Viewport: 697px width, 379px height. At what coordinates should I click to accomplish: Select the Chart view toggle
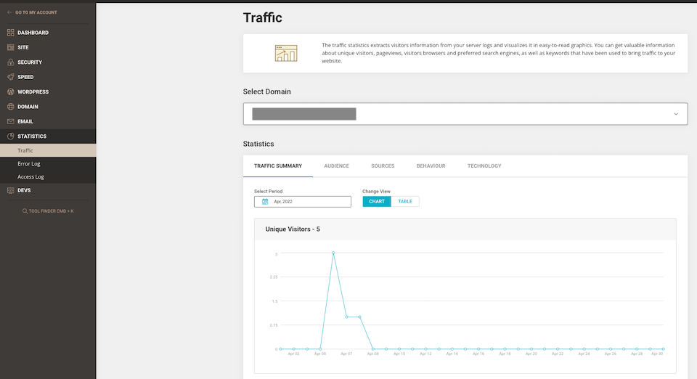377,201
